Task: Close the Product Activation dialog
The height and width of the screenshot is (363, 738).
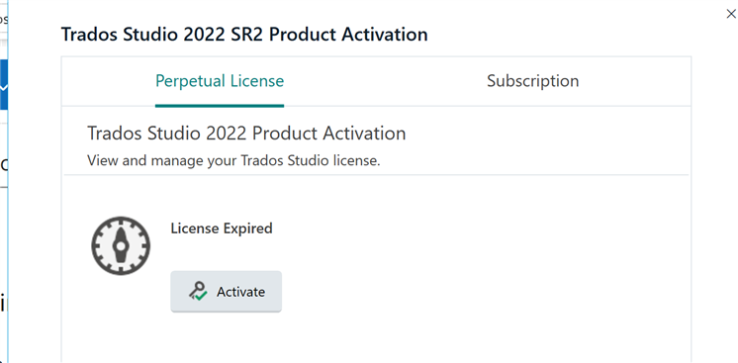Action: point(731,14)
